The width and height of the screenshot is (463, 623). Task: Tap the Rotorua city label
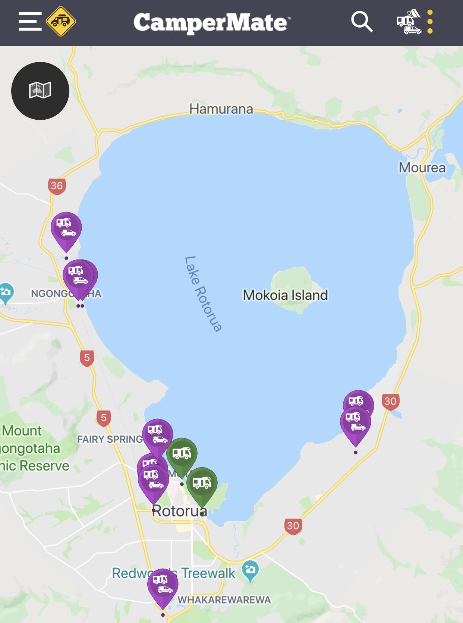pyautogui.click(x=180, y=511)
